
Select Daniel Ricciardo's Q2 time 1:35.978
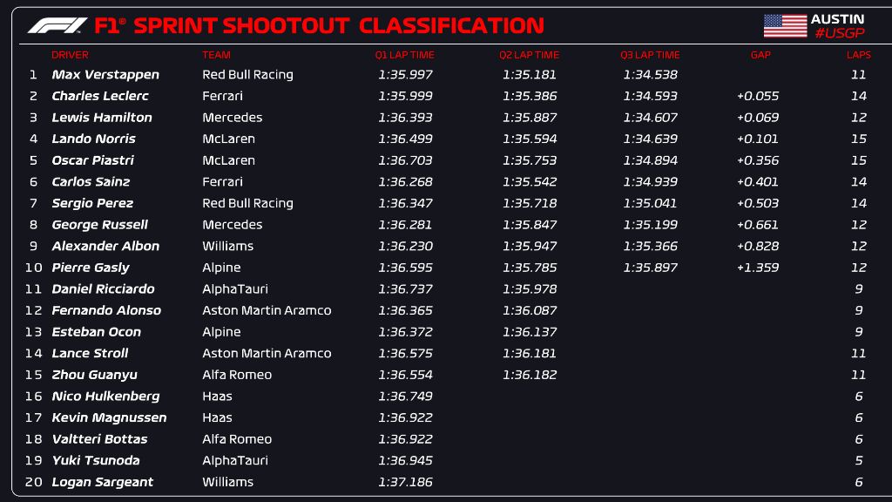point(529,289)
